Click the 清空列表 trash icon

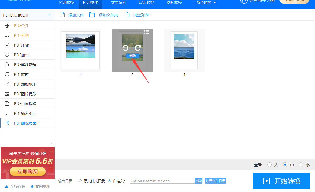pos(127,15)
